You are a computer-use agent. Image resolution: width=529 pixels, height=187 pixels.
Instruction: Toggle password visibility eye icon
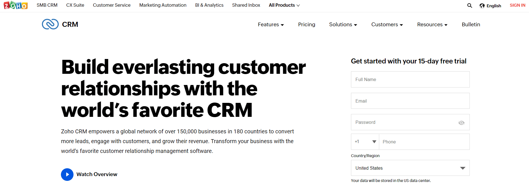461,123
